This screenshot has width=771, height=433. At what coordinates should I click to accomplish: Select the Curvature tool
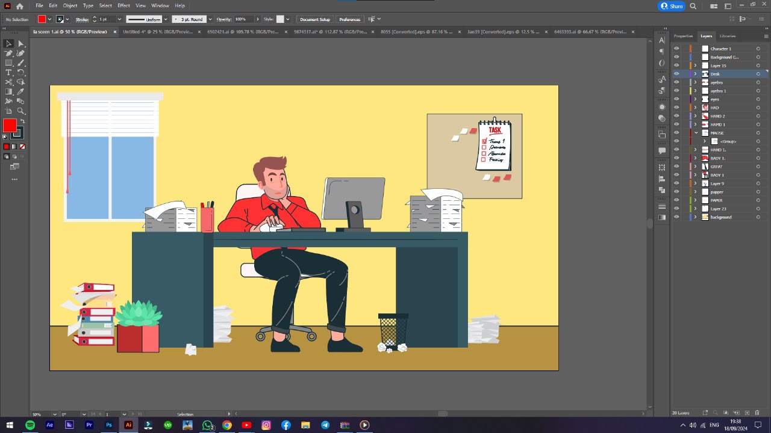(x=20, y=53)
